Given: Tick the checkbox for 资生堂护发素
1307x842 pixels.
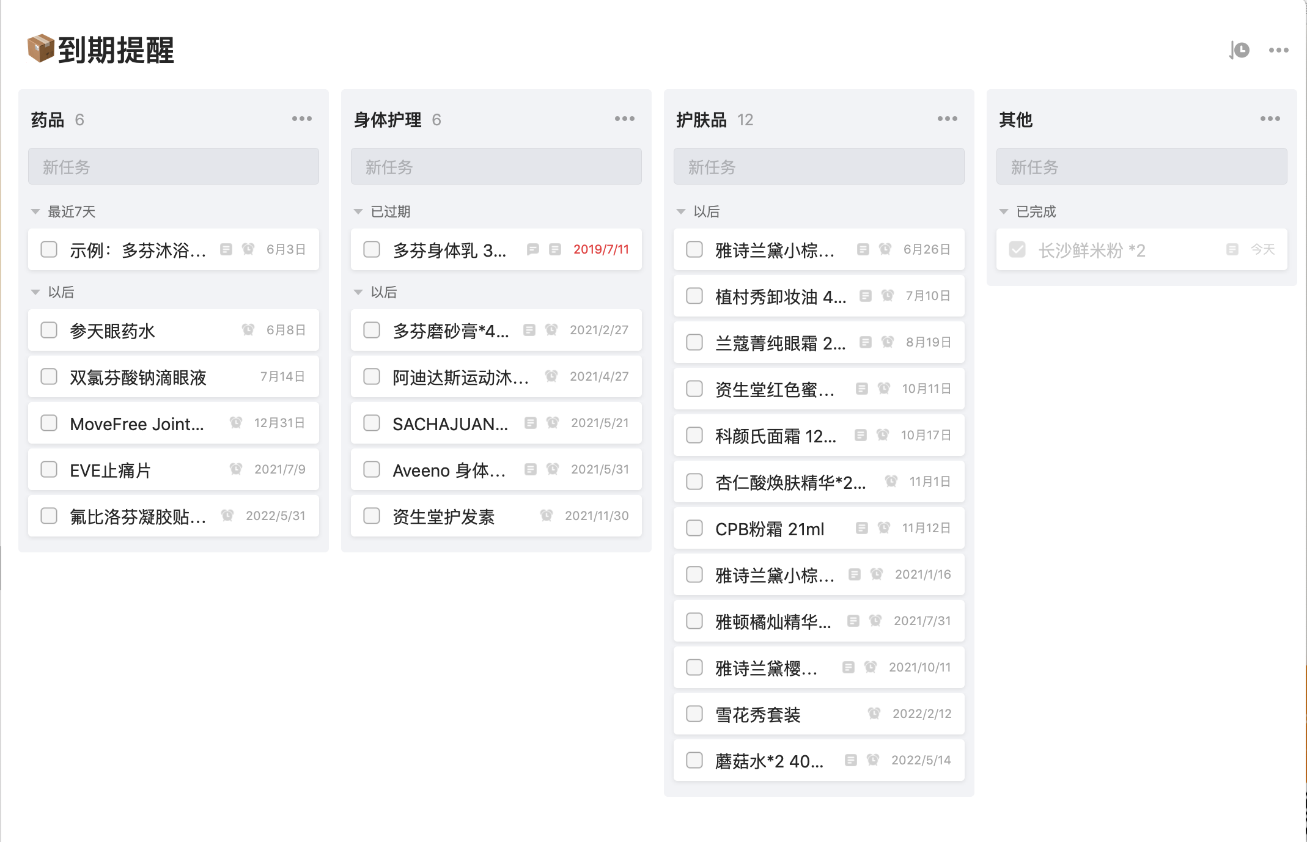Looking at the screenshot, I should coord(372,516).
